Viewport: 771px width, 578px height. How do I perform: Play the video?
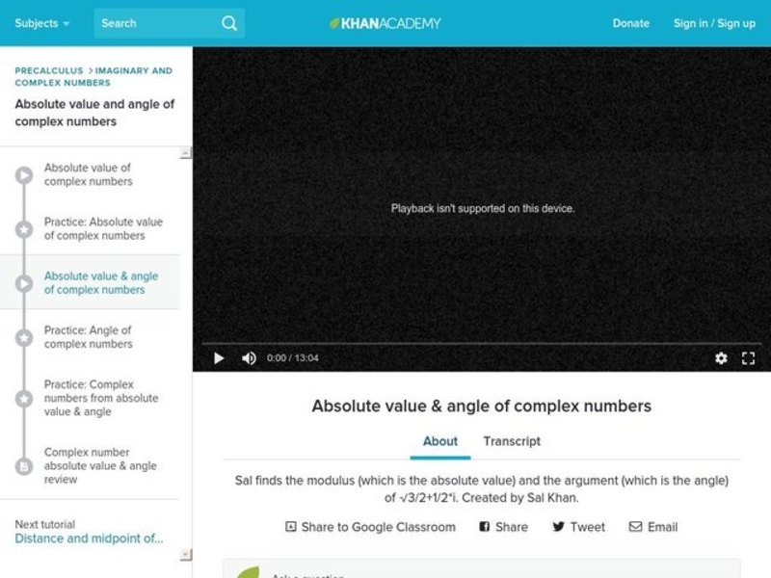[218, 357]
